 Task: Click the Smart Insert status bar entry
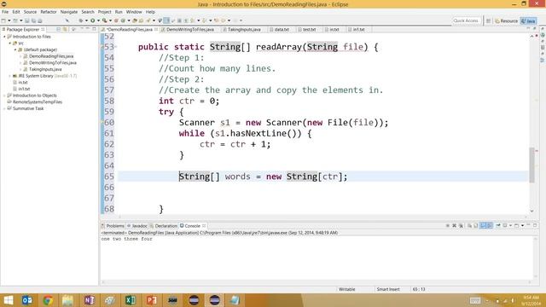388,289
